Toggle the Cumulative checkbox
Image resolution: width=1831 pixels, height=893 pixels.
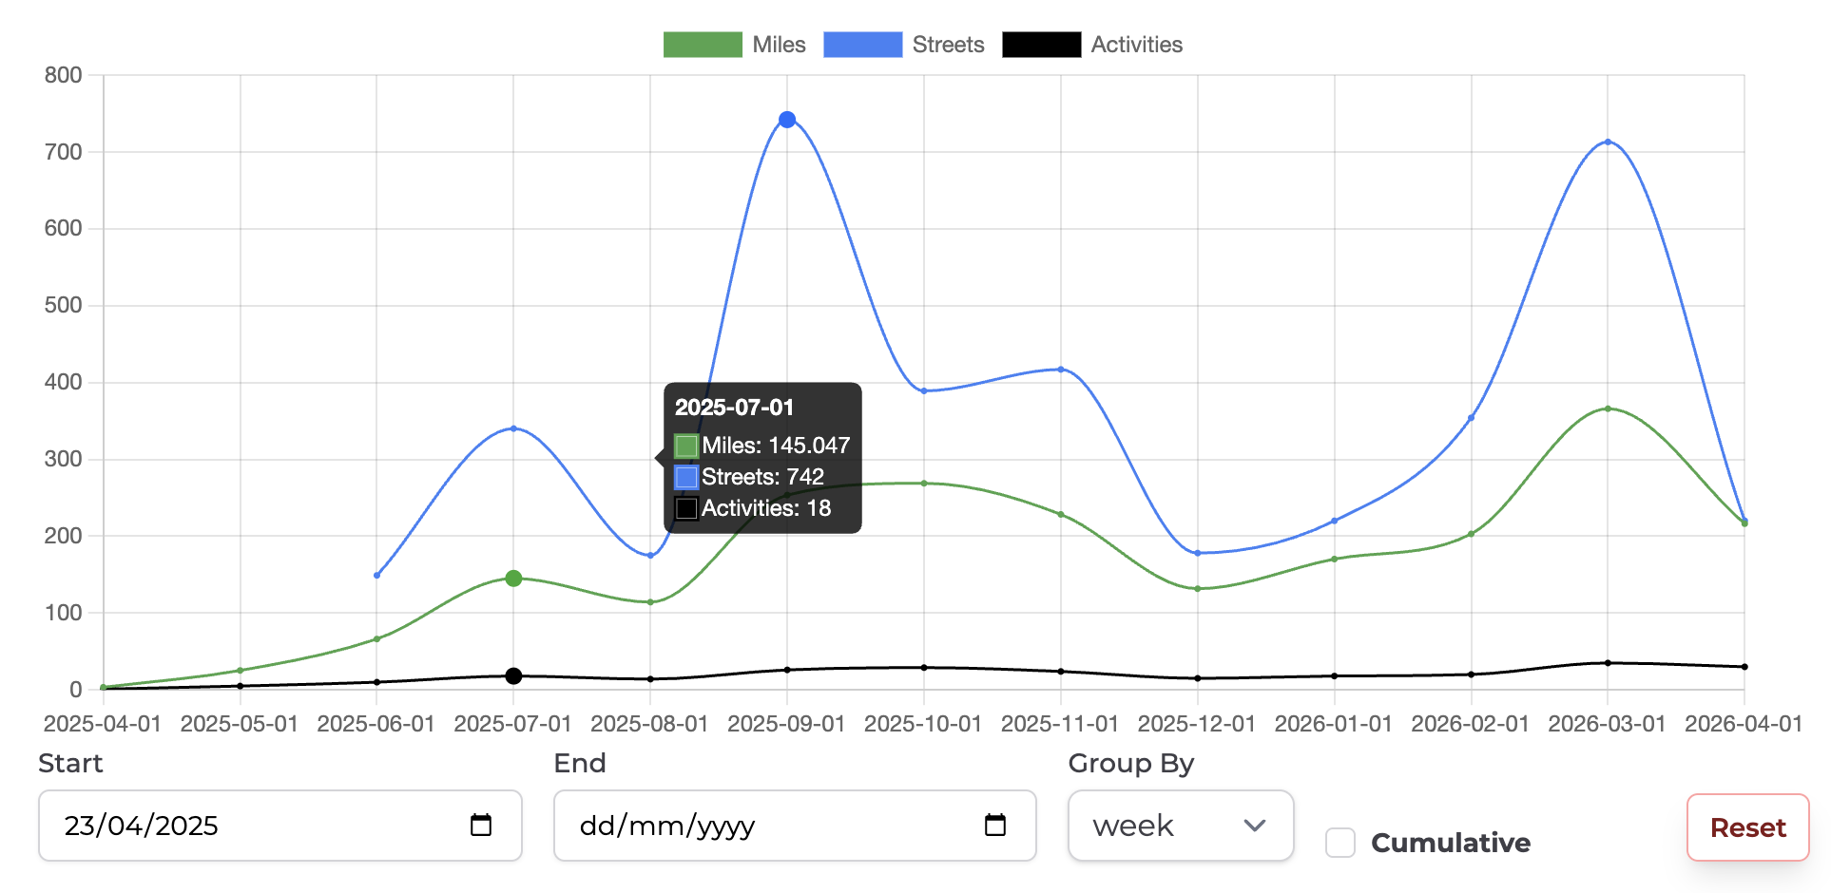coord(1340,842)
